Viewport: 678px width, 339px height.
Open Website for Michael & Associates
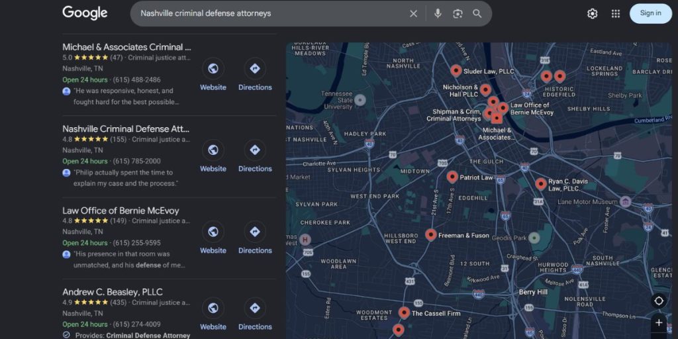(x=213, y=74)
